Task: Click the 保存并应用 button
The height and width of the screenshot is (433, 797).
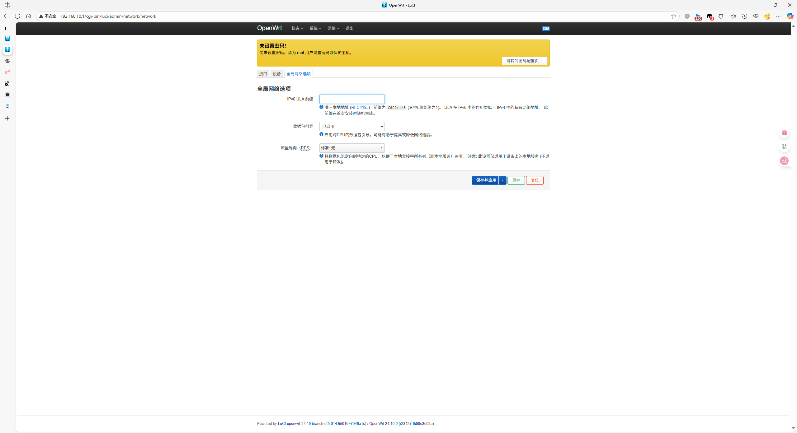Action: 485,180
